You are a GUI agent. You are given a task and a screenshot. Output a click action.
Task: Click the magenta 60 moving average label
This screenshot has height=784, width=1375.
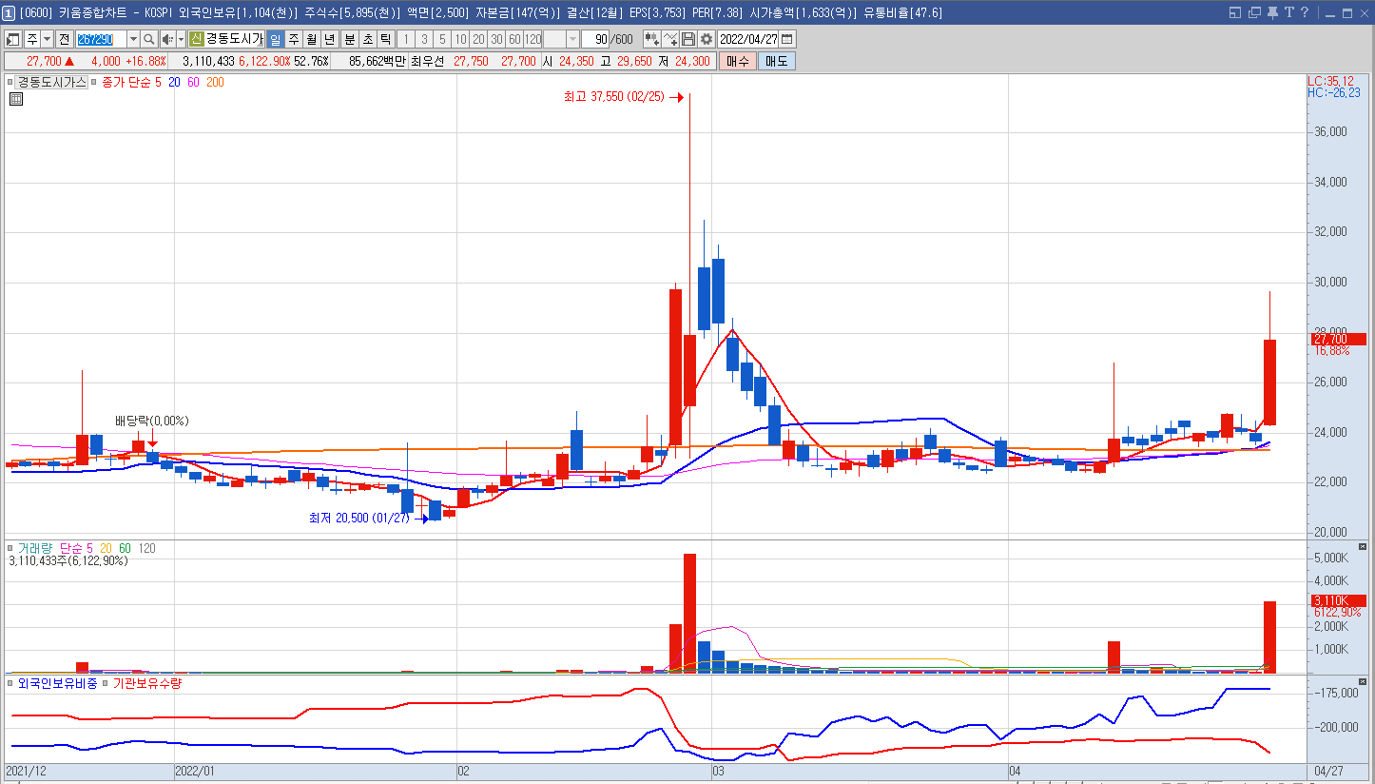click(x=194, y=83)
